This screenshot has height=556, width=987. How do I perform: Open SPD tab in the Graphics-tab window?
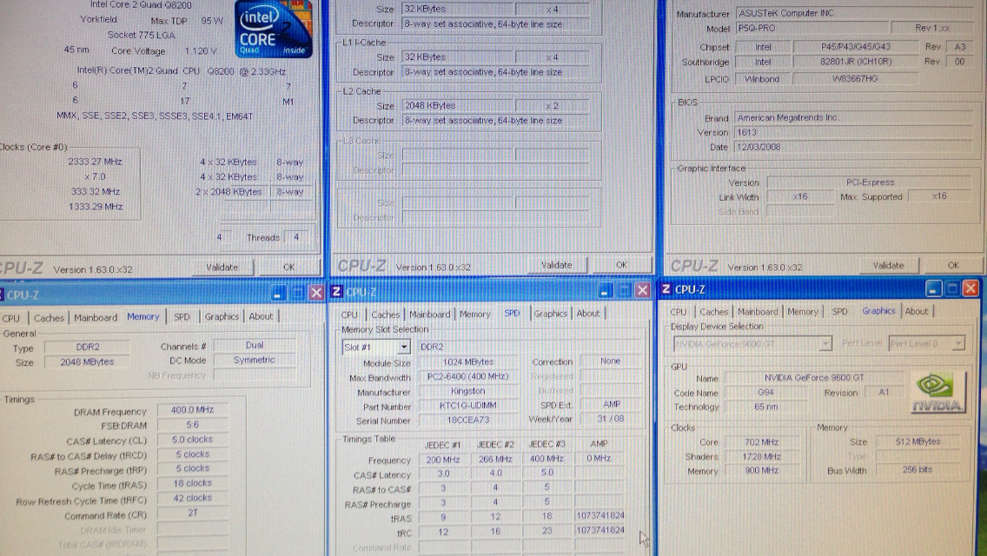pyautogui.click(x=839, y=312)
